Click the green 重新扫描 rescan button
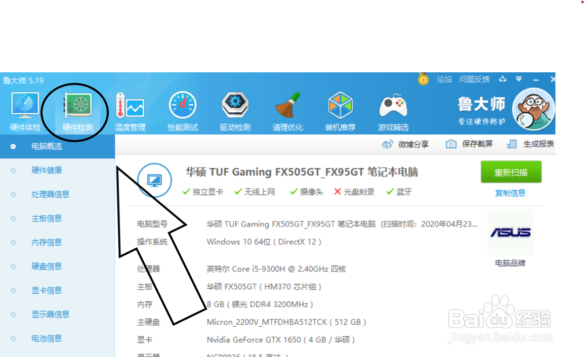 pyautogui.click(x=511, y=172)
